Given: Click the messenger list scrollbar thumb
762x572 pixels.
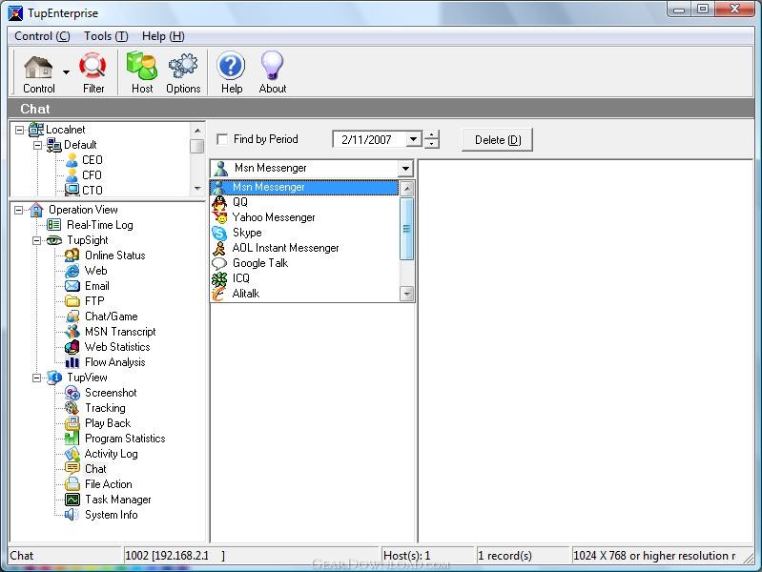Looking at the screenshot, I should click(407, 229).
